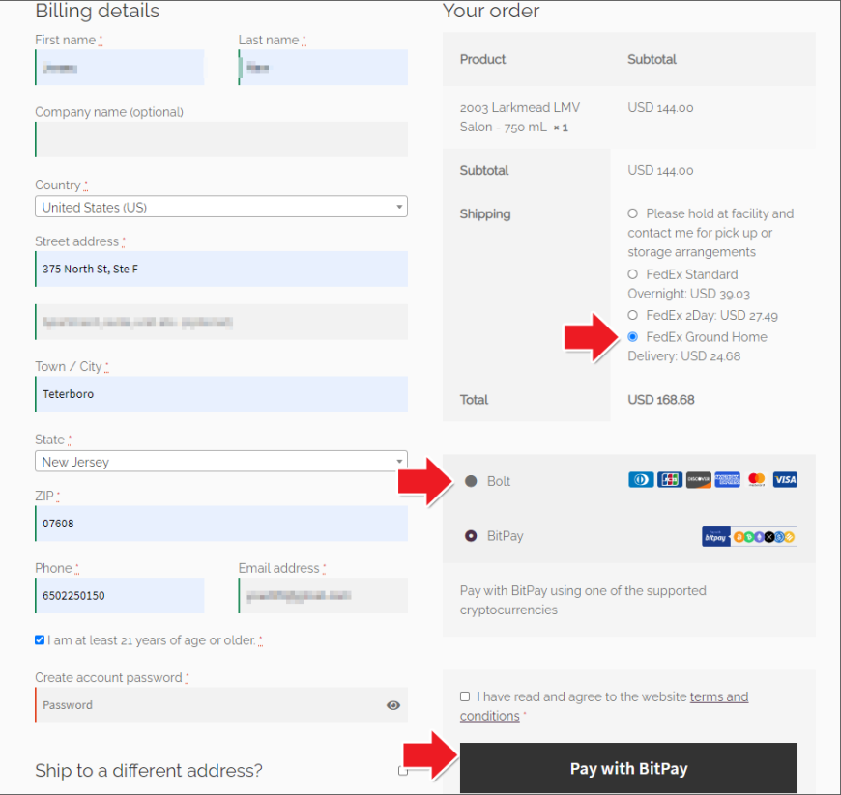Click the BitPay payment description text
The image size is (841, 795).
[583, 601]
